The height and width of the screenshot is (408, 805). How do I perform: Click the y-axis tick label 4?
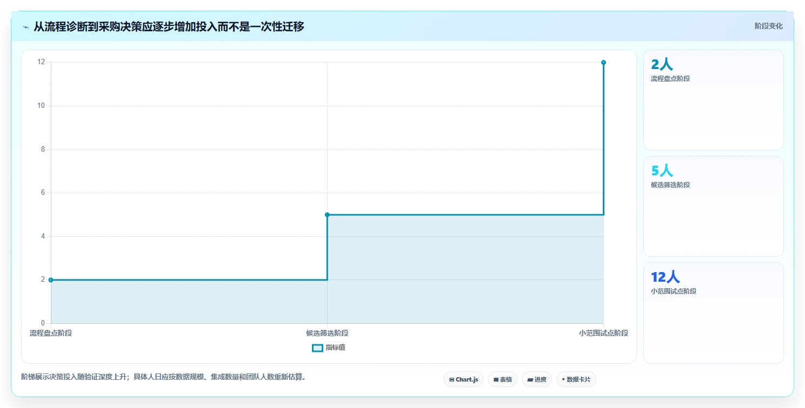43,236
